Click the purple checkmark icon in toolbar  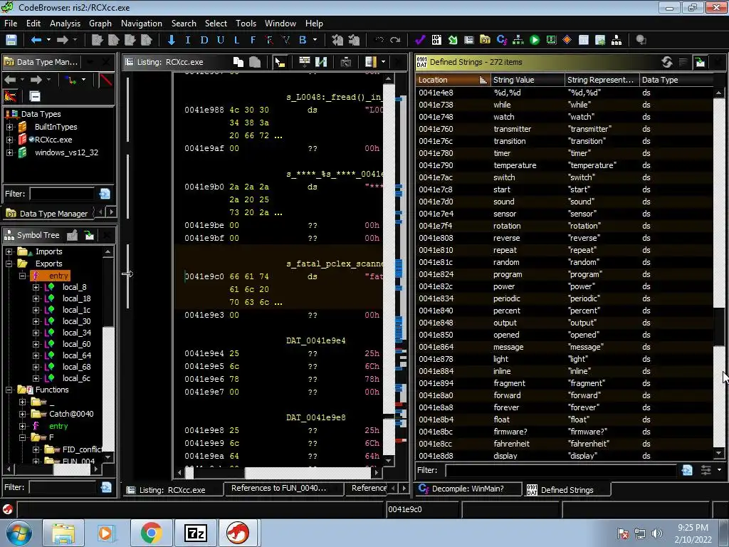coord(420,40)
